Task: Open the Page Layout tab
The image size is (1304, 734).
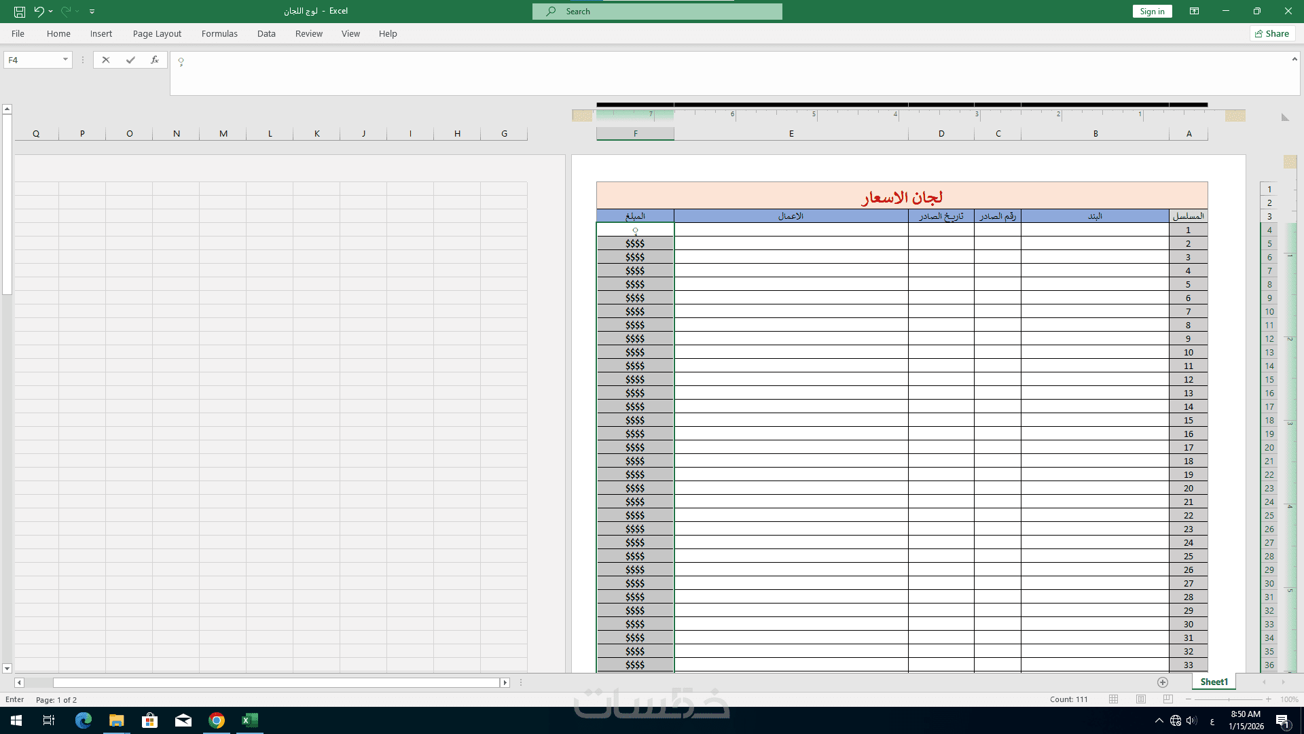Action: click(x=157, y=33)
